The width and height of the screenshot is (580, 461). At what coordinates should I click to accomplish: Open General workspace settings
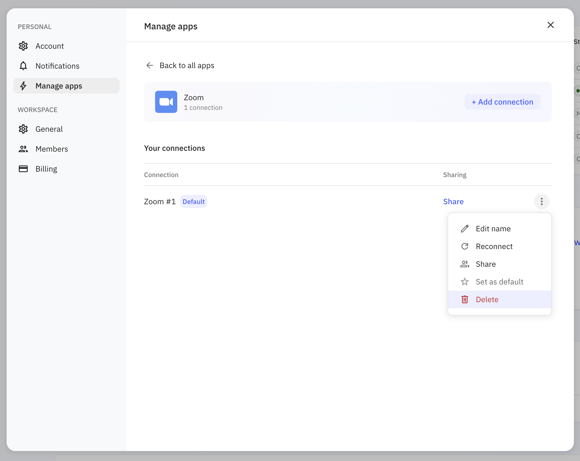click(49, 129)
